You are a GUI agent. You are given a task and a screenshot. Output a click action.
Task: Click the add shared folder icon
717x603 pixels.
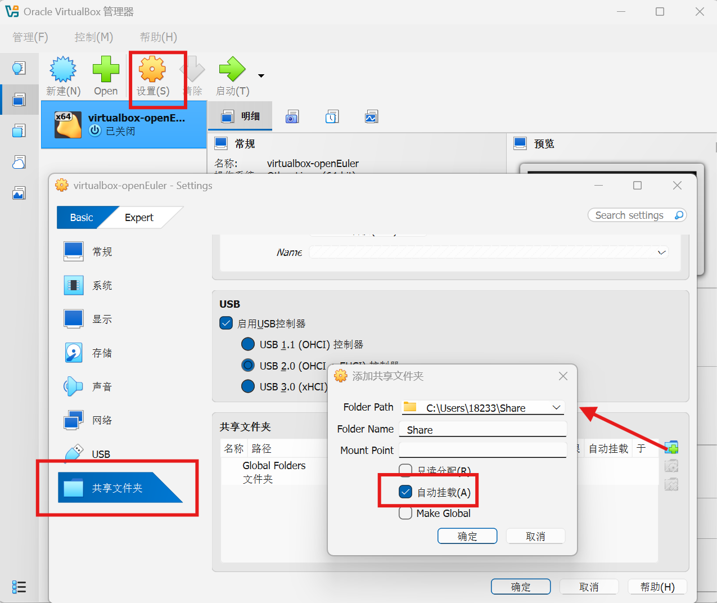point(671,448)
